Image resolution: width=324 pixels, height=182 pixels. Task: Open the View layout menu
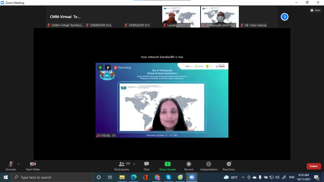tap(315, 10)
